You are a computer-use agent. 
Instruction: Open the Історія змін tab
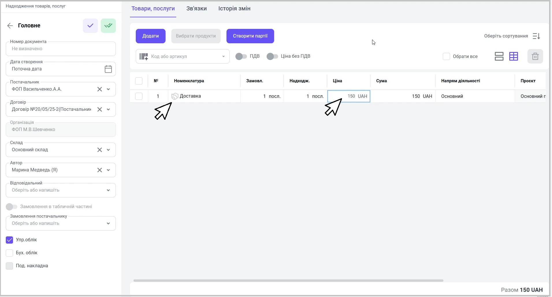point(234,9)
